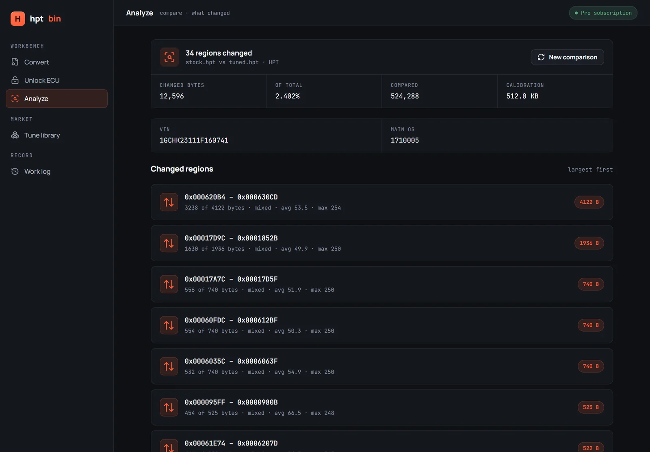This screenshot has width=650, height=452.
Task: Click the Unlock ECU padlock icon
Action: pyautogui.click(x=15, y=80)
